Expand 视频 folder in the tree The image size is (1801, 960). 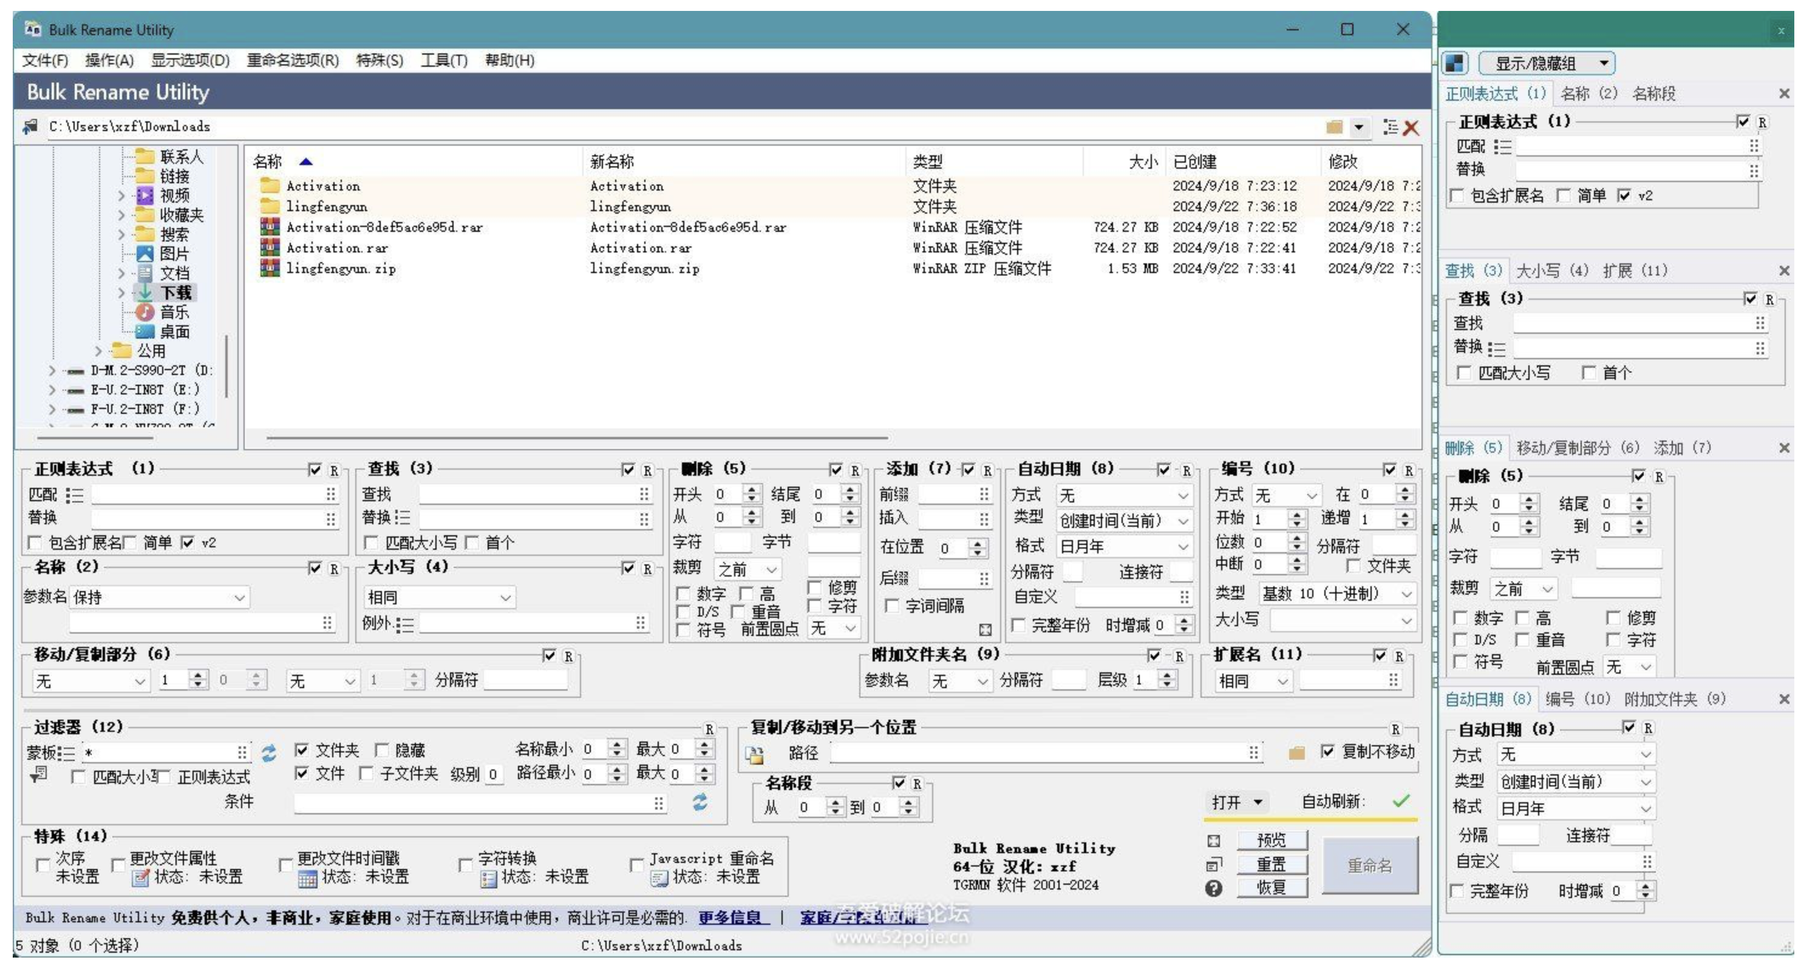(121, 195)
